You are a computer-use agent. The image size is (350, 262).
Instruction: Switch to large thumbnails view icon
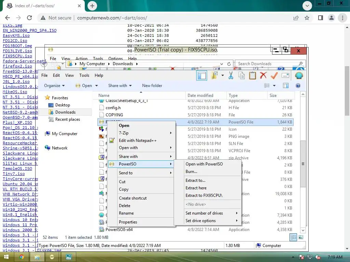point(301,237)
